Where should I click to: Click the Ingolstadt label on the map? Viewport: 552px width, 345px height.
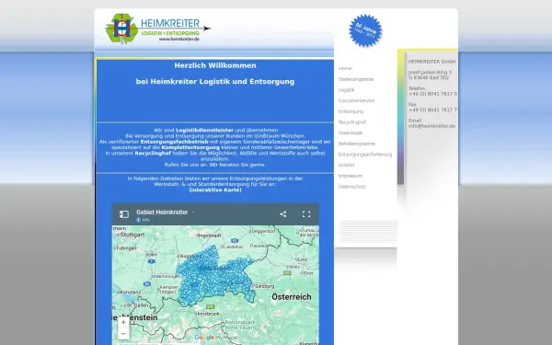coord(210,236)
